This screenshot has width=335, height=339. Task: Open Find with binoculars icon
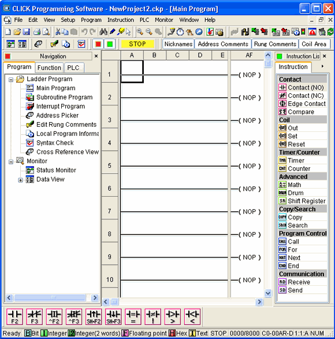(x=103, y=32)
